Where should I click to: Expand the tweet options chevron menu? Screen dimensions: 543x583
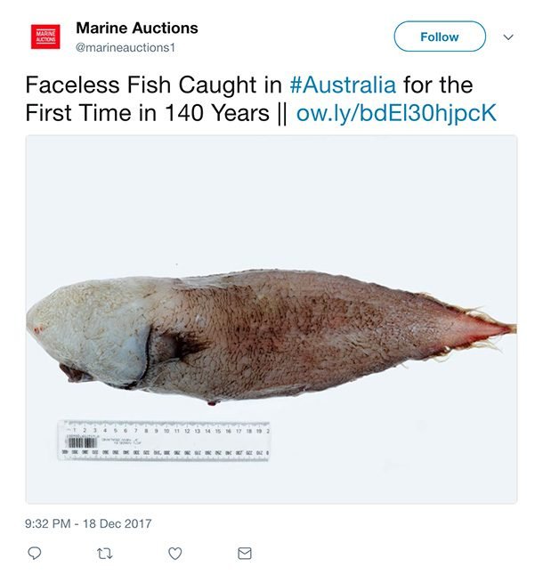tap(509, 37)
